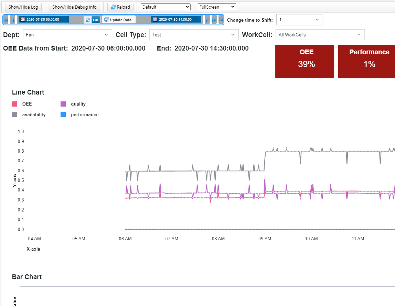Open the Default layout dropdown
395x306 pixels.
coord(166,7)
